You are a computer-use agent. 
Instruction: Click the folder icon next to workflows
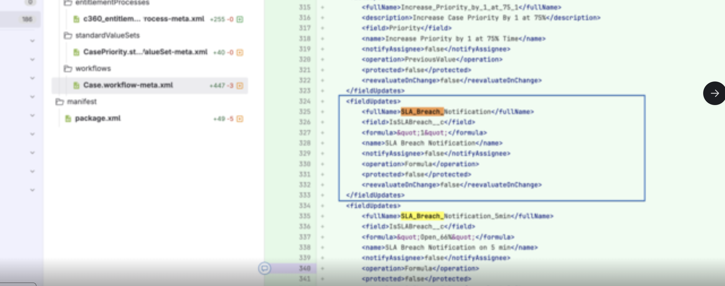[68, 69]
